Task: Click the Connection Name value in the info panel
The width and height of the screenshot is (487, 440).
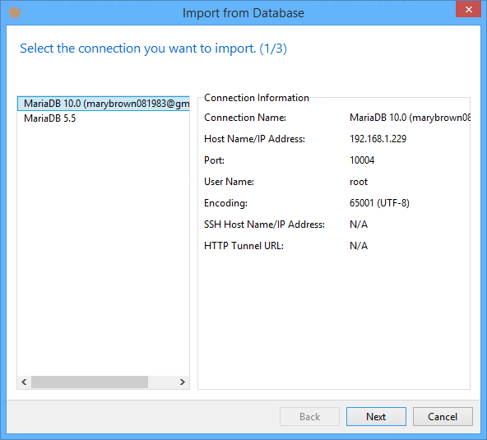Action: pyautogui.click(x=410, y=118)
